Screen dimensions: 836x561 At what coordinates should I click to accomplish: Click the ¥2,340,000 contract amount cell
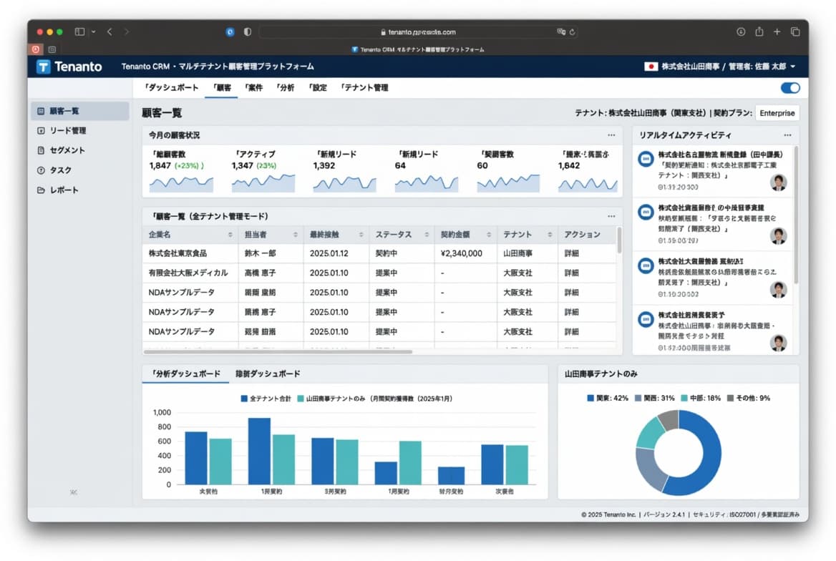coord(461,253)
